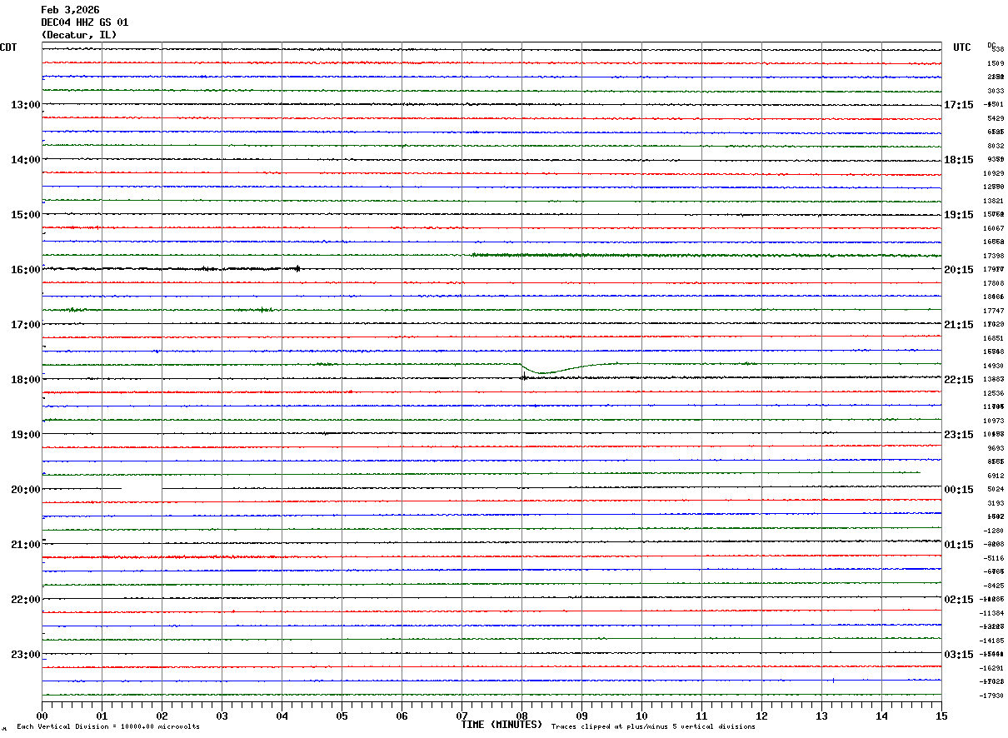Click the DC offset value -1280
Viewport: 1008px width, 738px height.
point(994,531)
